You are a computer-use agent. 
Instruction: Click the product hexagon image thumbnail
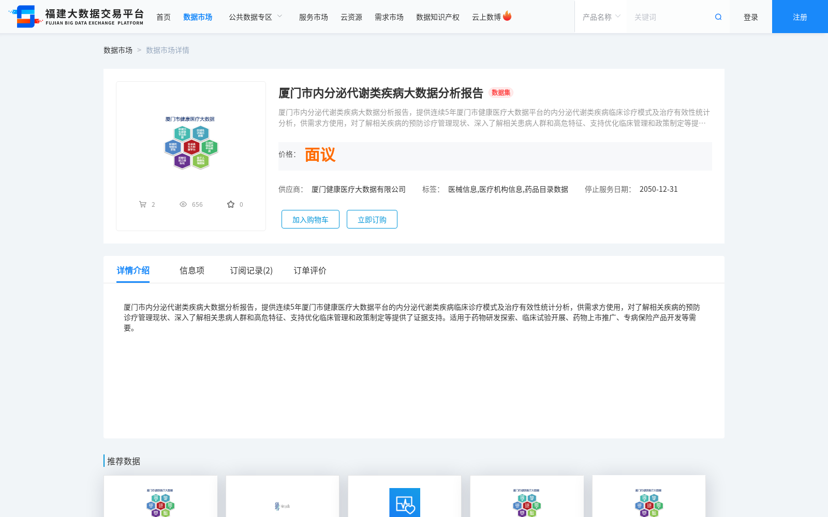point(191,144)
